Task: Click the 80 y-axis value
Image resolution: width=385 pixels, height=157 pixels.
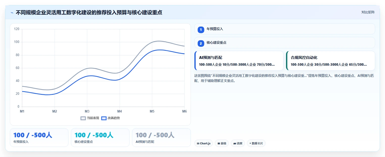Action: [17, 55]
